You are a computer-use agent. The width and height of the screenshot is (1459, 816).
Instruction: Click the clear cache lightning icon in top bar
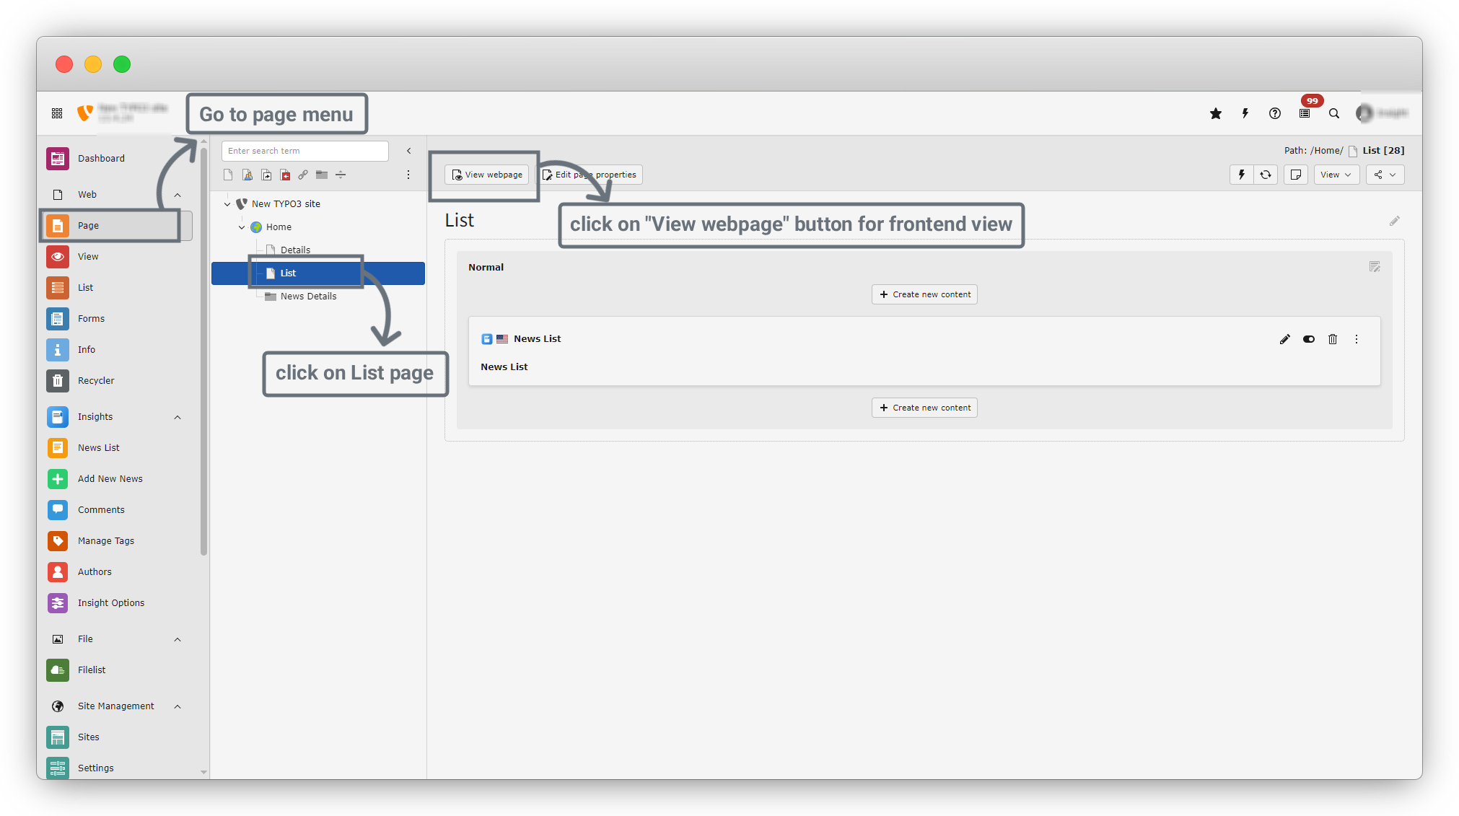point(1245,113)
